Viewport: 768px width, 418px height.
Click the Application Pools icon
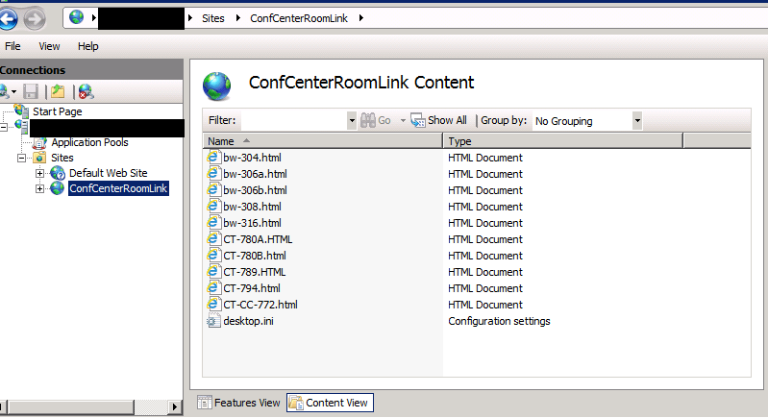click(x=39, y=143)
